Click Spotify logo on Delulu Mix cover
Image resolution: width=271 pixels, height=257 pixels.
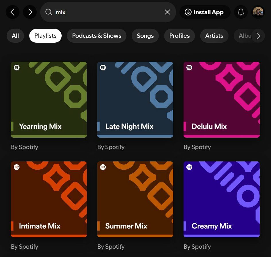[x=189, y=68]
